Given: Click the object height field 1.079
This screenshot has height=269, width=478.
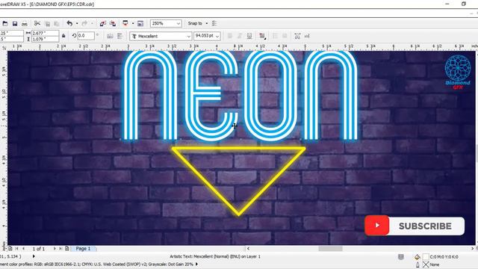Looking at the screenshot, I should (x=45, y=39).
